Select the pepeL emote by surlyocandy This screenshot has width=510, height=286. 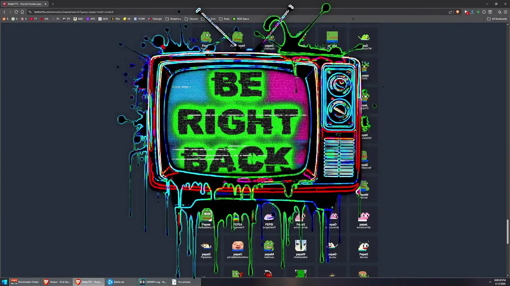pyautogui.click(x=363, y=220)
